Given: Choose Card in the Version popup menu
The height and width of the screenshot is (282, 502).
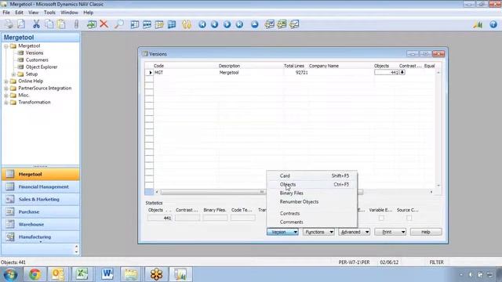Looking at the screenshot, I should click(x=312, y=175).
